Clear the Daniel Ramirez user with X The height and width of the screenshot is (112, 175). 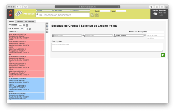pos(145,36)
